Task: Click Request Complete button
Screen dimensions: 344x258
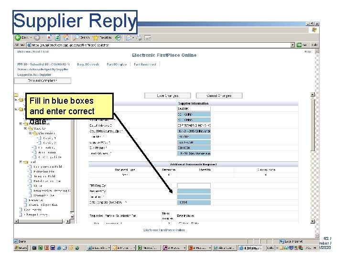Action: pyautogui.click(x=43, y=81)
